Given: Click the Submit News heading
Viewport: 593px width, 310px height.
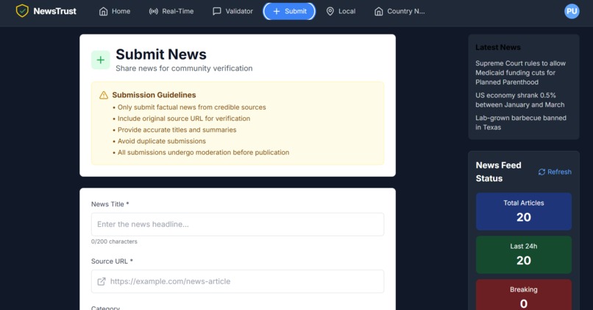Looking at the screenshot, I should click(x=161, y=54).
